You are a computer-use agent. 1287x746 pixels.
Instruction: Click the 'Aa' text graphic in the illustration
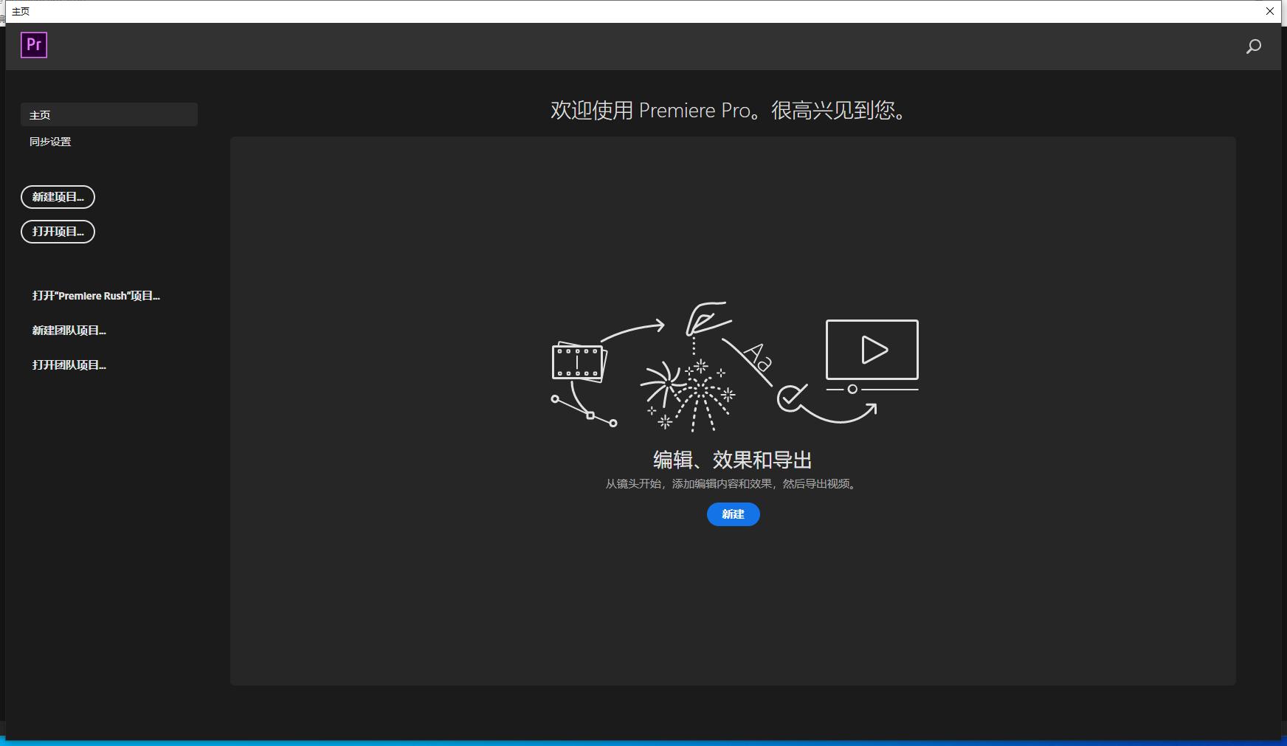[758, 358]
